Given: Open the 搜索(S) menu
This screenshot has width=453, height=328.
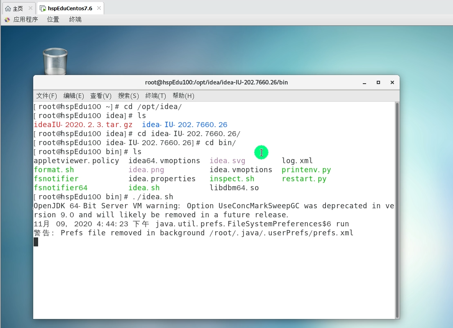Looking at the screenshot, I should click(x=128, y=96).
